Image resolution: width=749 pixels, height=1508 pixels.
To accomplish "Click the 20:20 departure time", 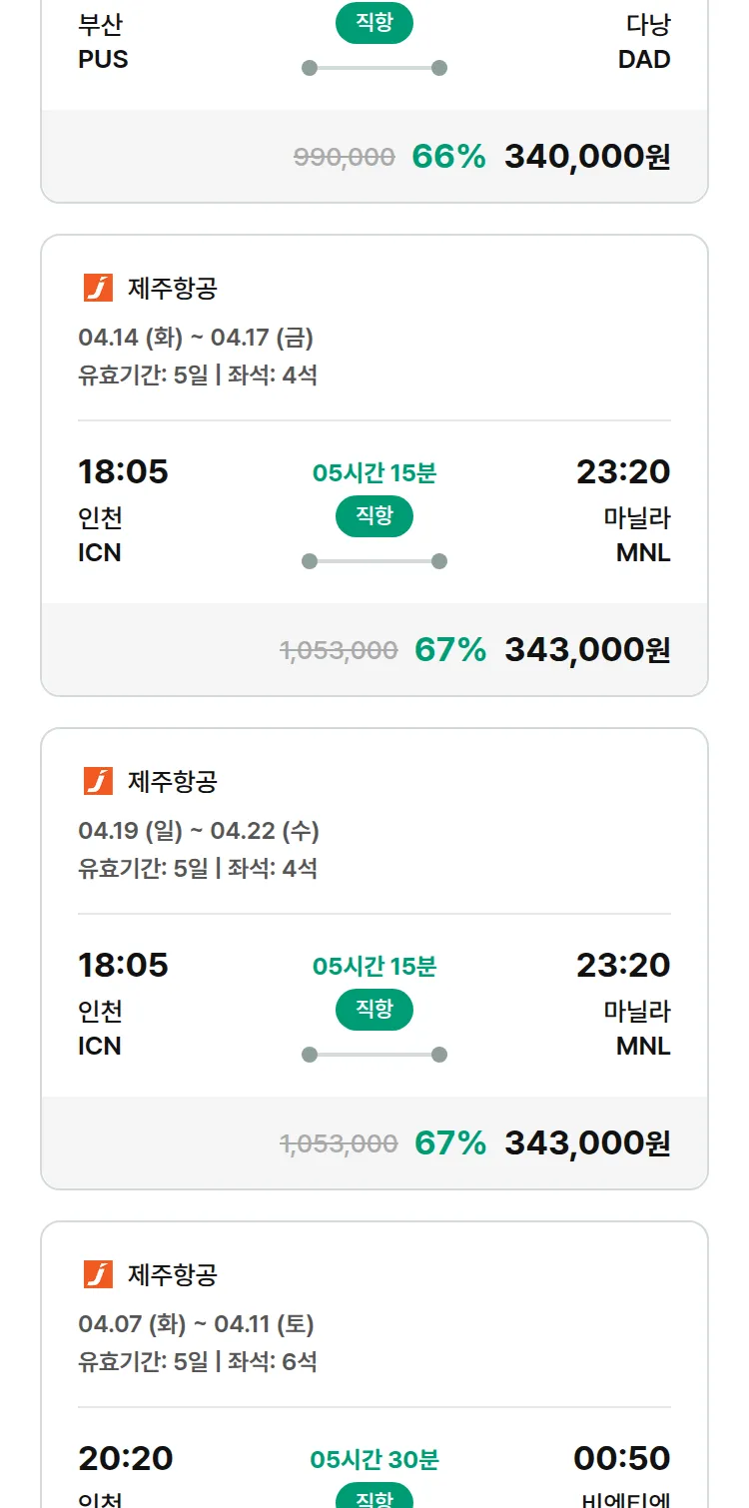I will (x=126, y=1458).
